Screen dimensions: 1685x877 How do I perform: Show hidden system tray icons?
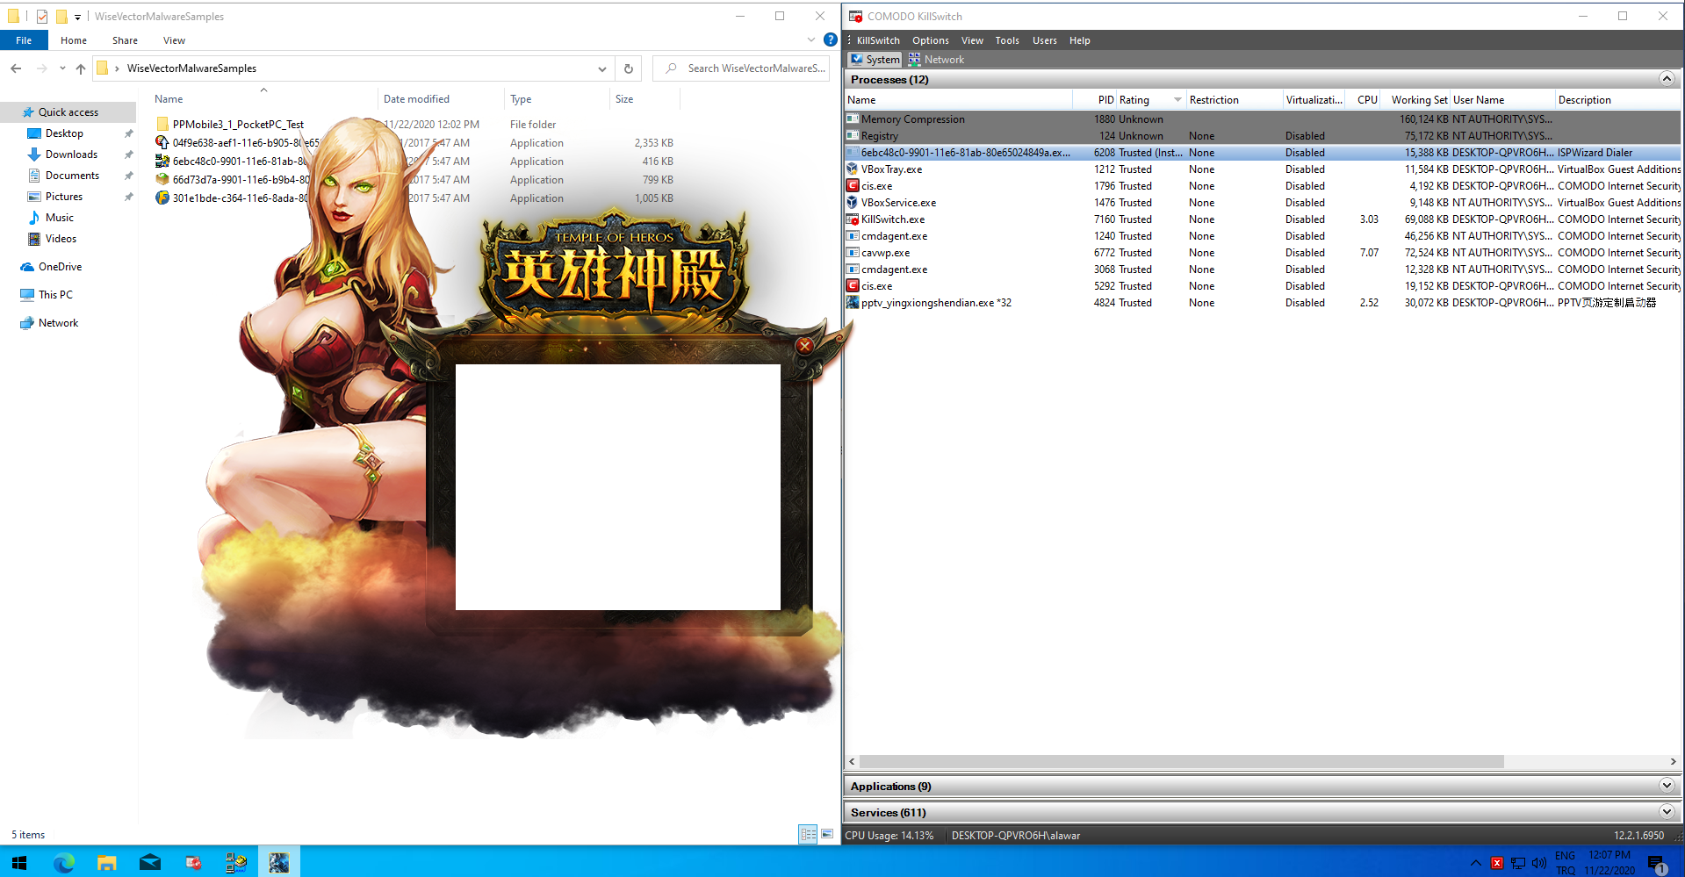pos(1475,863)
